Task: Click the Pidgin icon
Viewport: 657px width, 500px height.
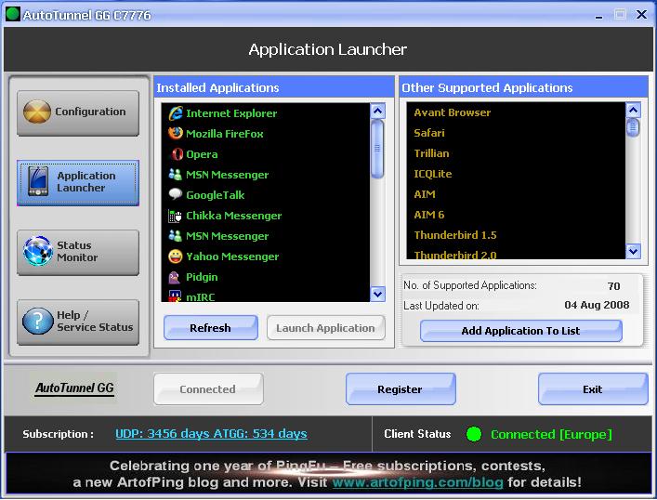Action: (x=175, y=277)
